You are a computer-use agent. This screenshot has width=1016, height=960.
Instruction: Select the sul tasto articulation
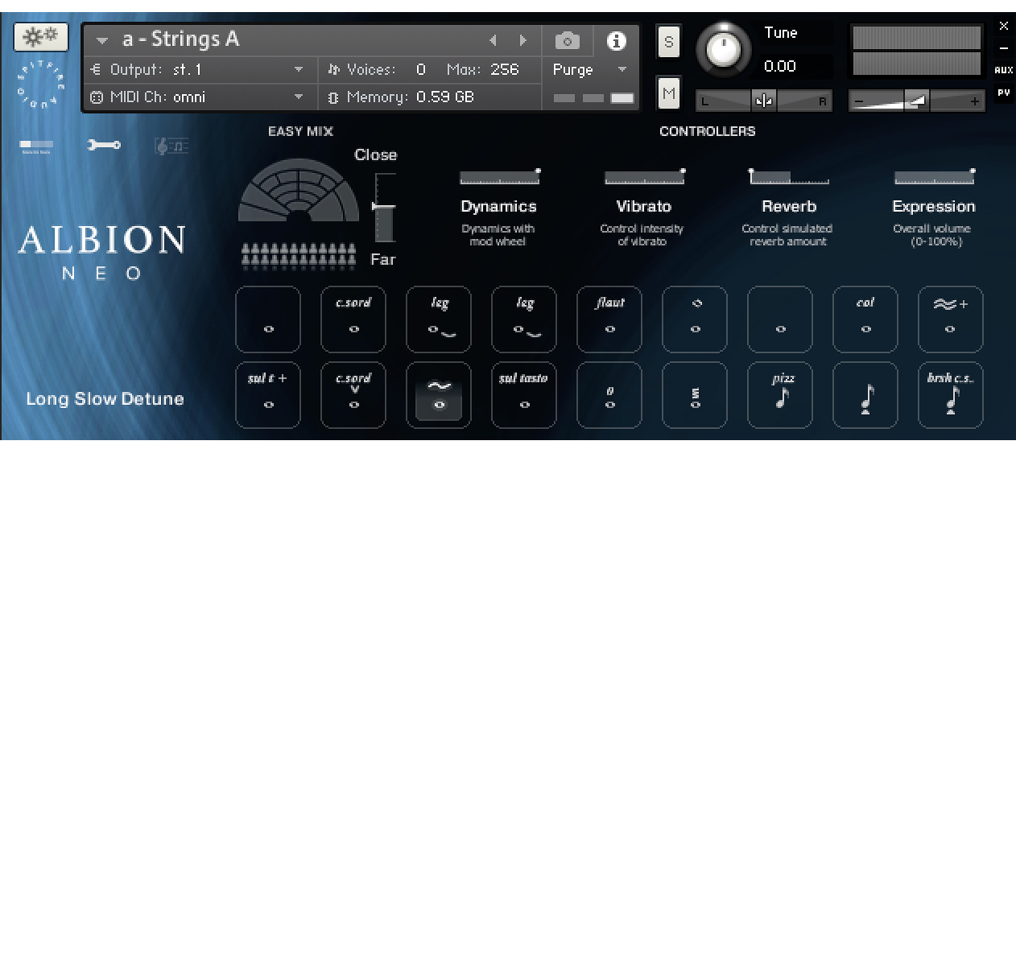[x=523, y=395]
